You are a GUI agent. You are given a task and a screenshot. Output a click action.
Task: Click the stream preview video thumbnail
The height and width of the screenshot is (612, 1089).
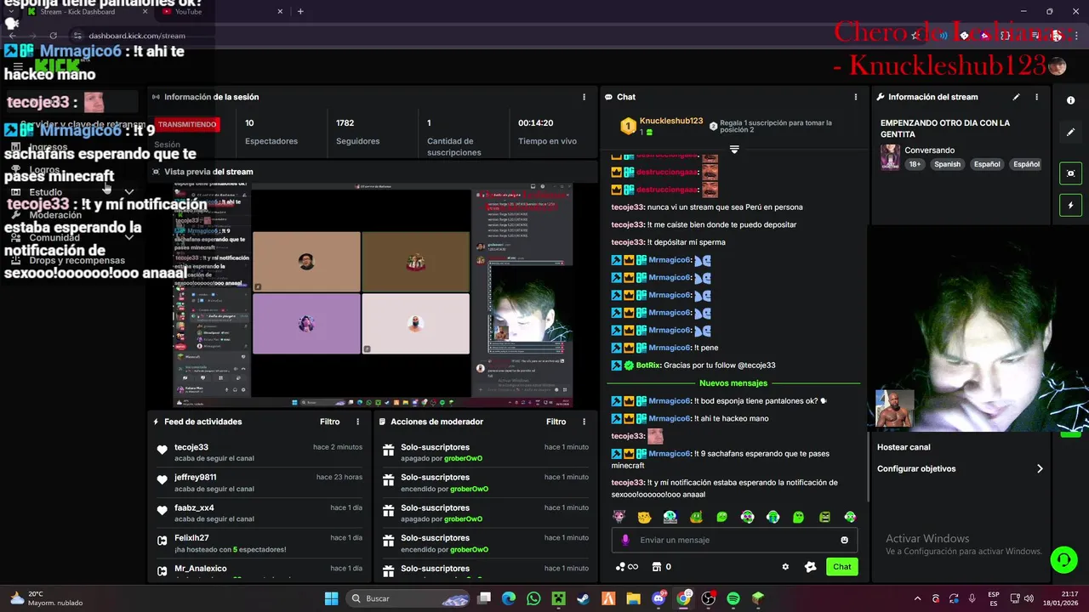(373, 294)
